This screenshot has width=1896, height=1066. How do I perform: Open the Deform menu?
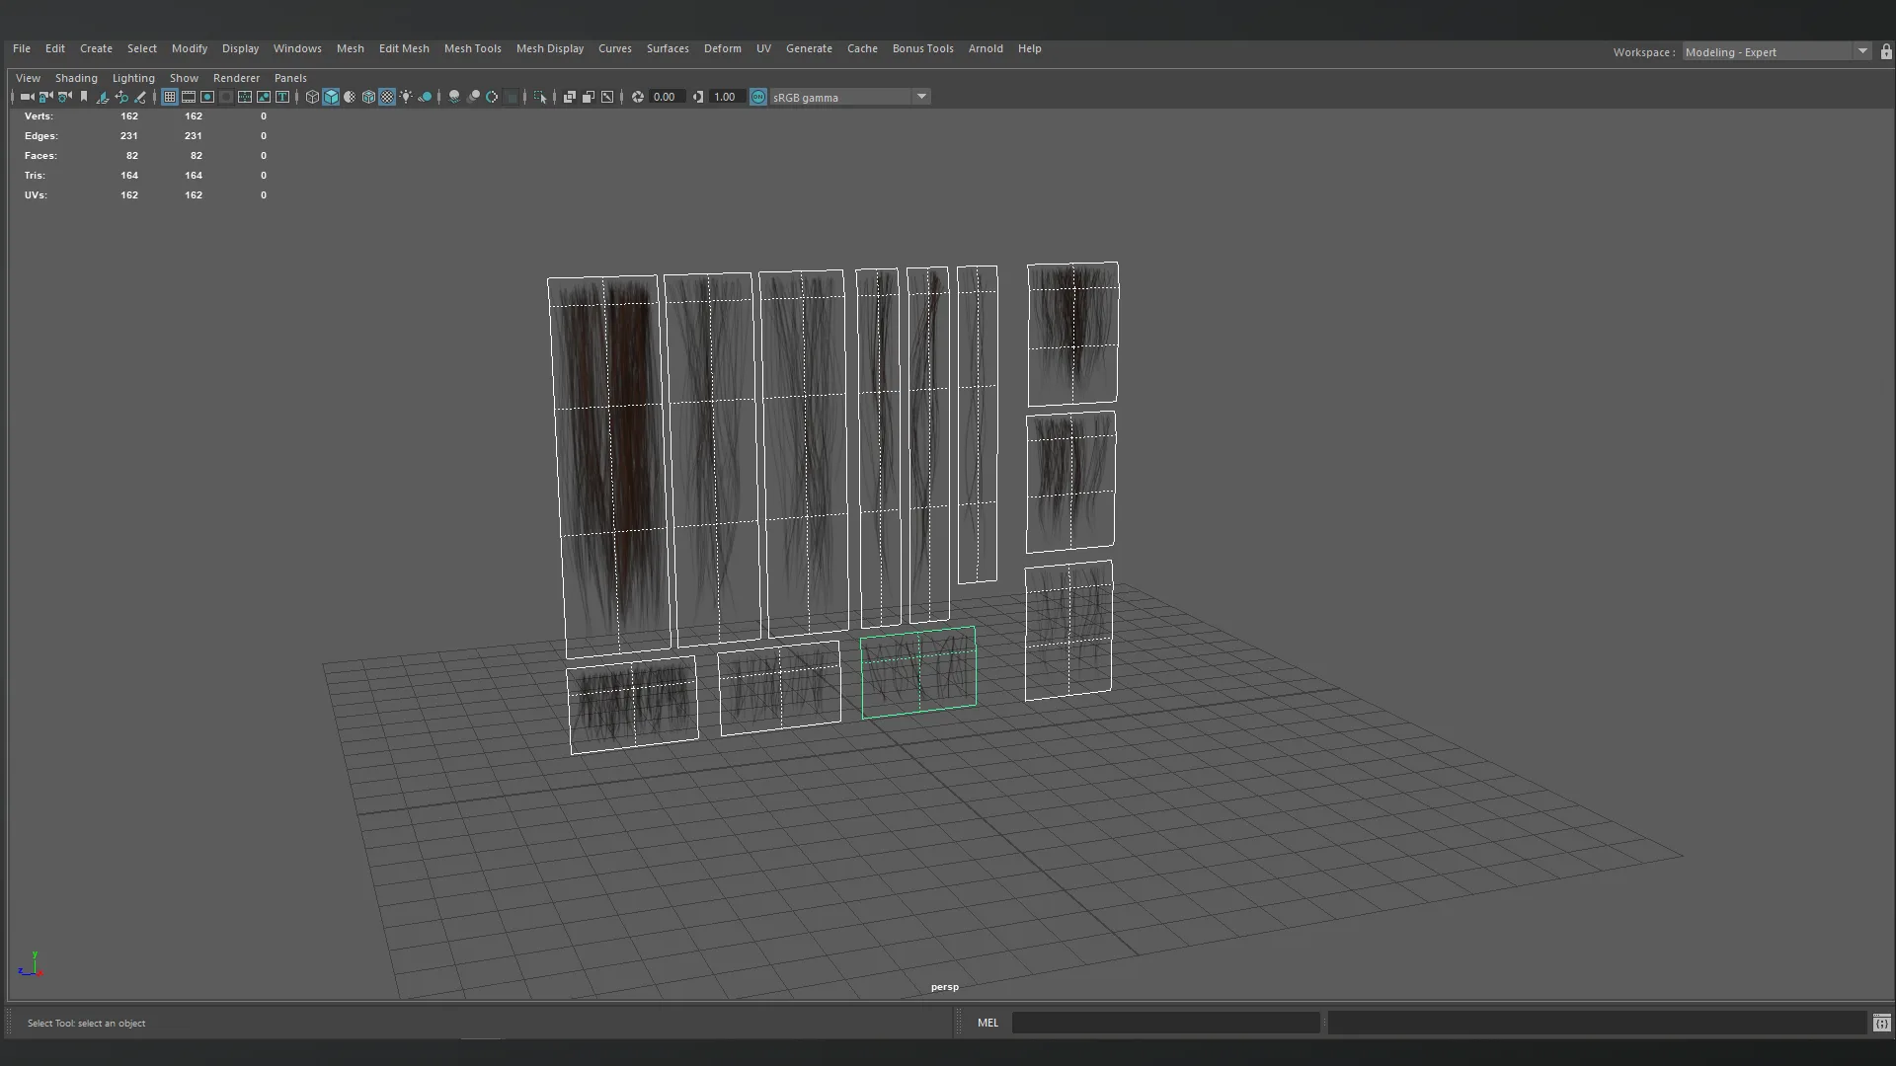(722, 48)
